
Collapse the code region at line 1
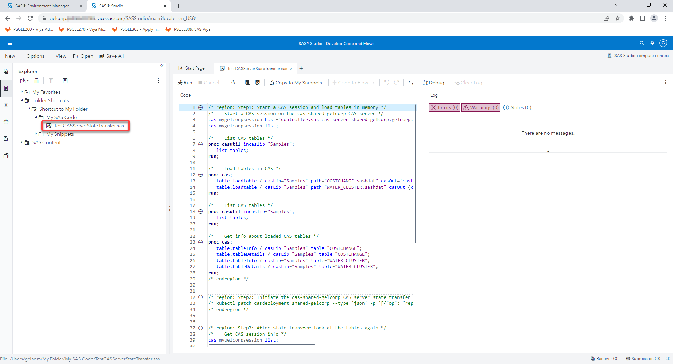point(200,107)
